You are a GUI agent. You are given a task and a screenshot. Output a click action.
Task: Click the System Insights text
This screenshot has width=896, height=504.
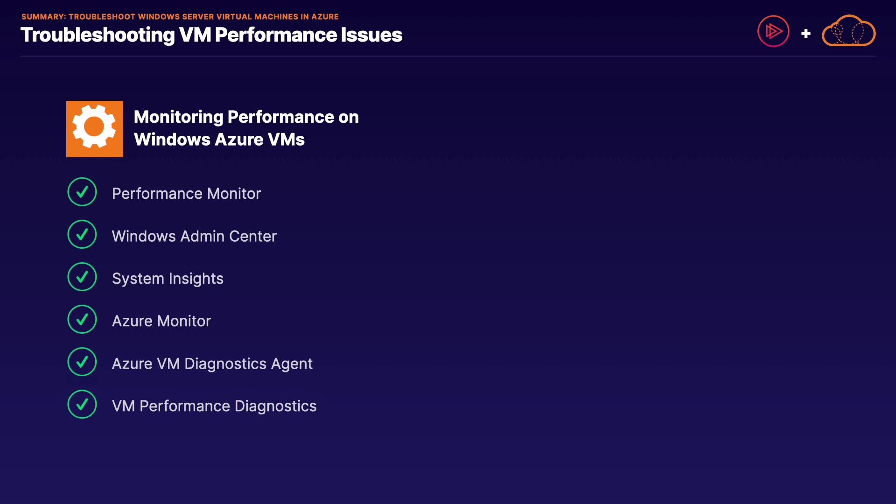[168, 279]
